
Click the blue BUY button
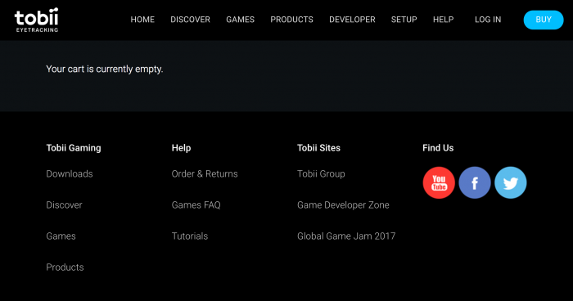pyautogui.click(x=544, y=20)
